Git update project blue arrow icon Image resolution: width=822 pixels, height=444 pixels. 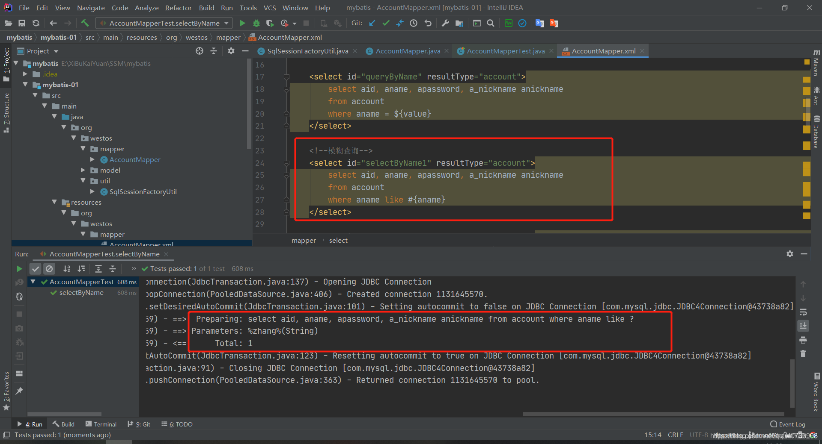pyautogui.click(x=372, y=23)
